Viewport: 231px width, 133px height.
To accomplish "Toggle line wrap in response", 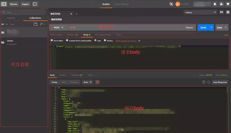I will coord(97,82).
